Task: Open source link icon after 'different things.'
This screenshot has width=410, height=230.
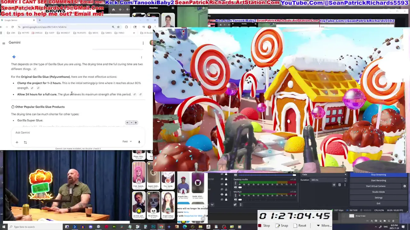Action: click(35, 69)
